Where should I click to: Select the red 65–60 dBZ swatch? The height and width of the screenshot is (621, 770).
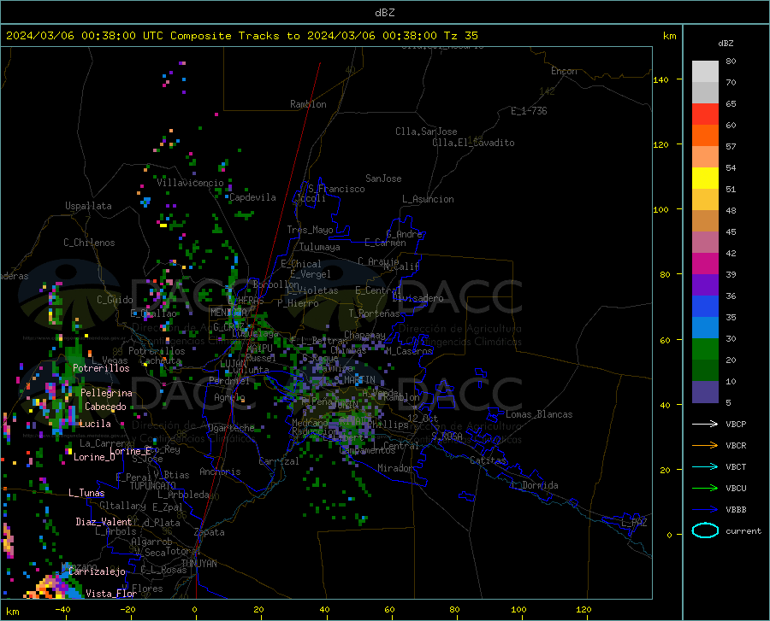point(705,114)
